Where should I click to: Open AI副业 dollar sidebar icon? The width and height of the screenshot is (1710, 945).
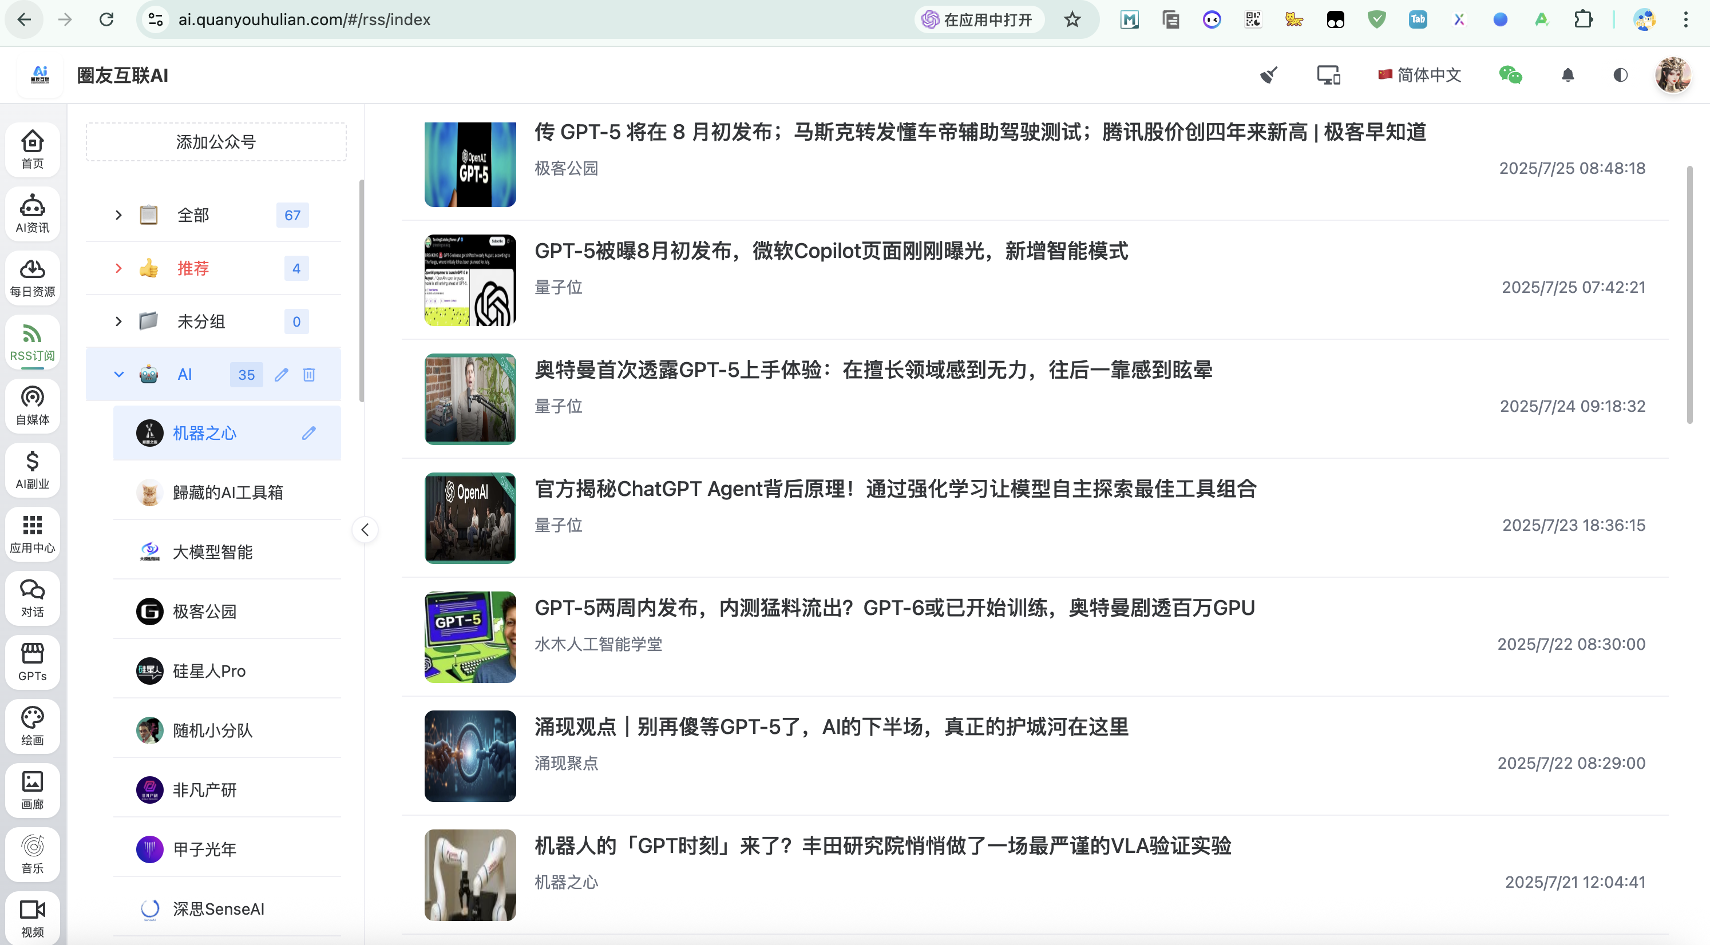click(x=33, y=470)
